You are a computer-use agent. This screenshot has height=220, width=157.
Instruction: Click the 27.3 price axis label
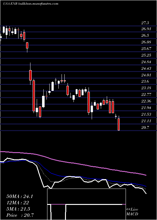145,23
